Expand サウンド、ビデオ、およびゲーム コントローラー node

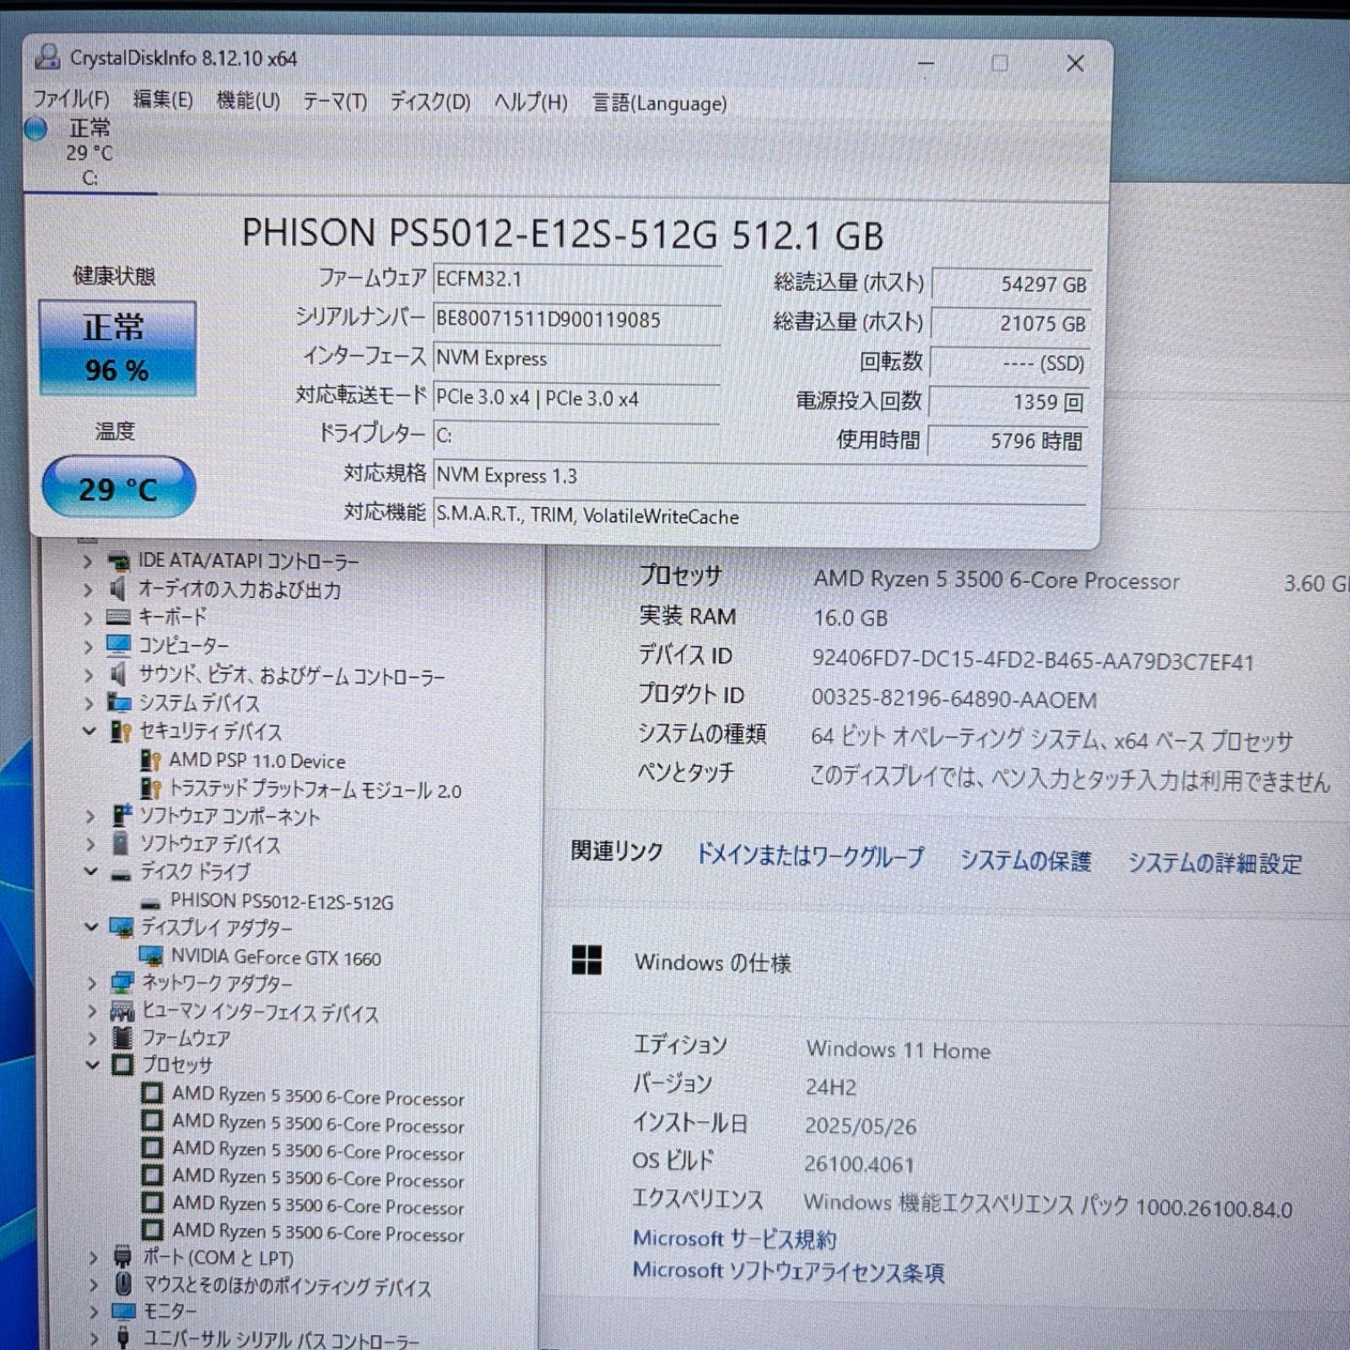(x=89, y=675)
